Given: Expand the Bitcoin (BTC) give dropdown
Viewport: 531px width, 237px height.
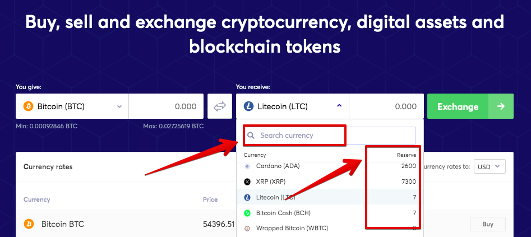Looking at the screenshot, I should pos(72,106).
